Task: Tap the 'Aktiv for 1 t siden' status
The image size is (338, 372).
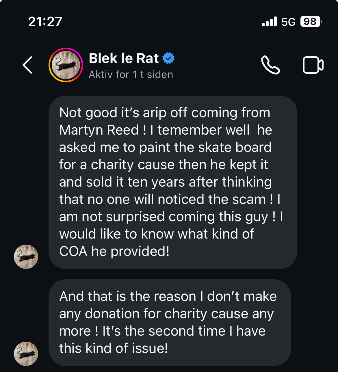Action: tap(131, 75)
